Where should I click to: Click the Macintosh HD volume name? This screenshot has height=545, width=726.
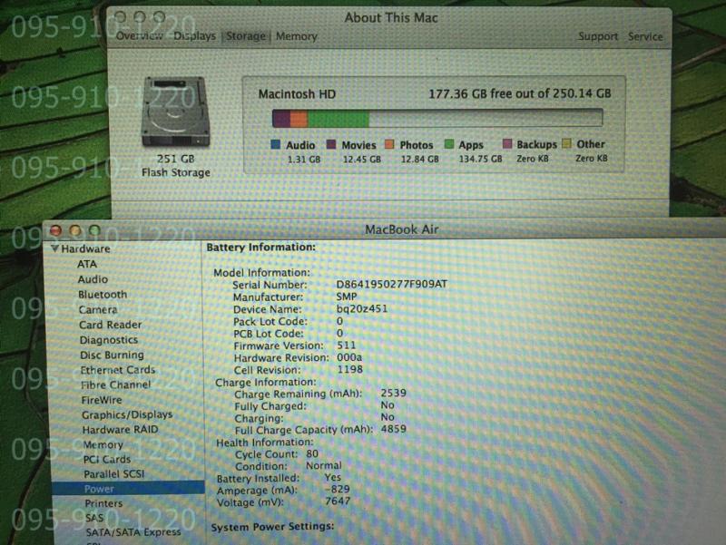297,94
